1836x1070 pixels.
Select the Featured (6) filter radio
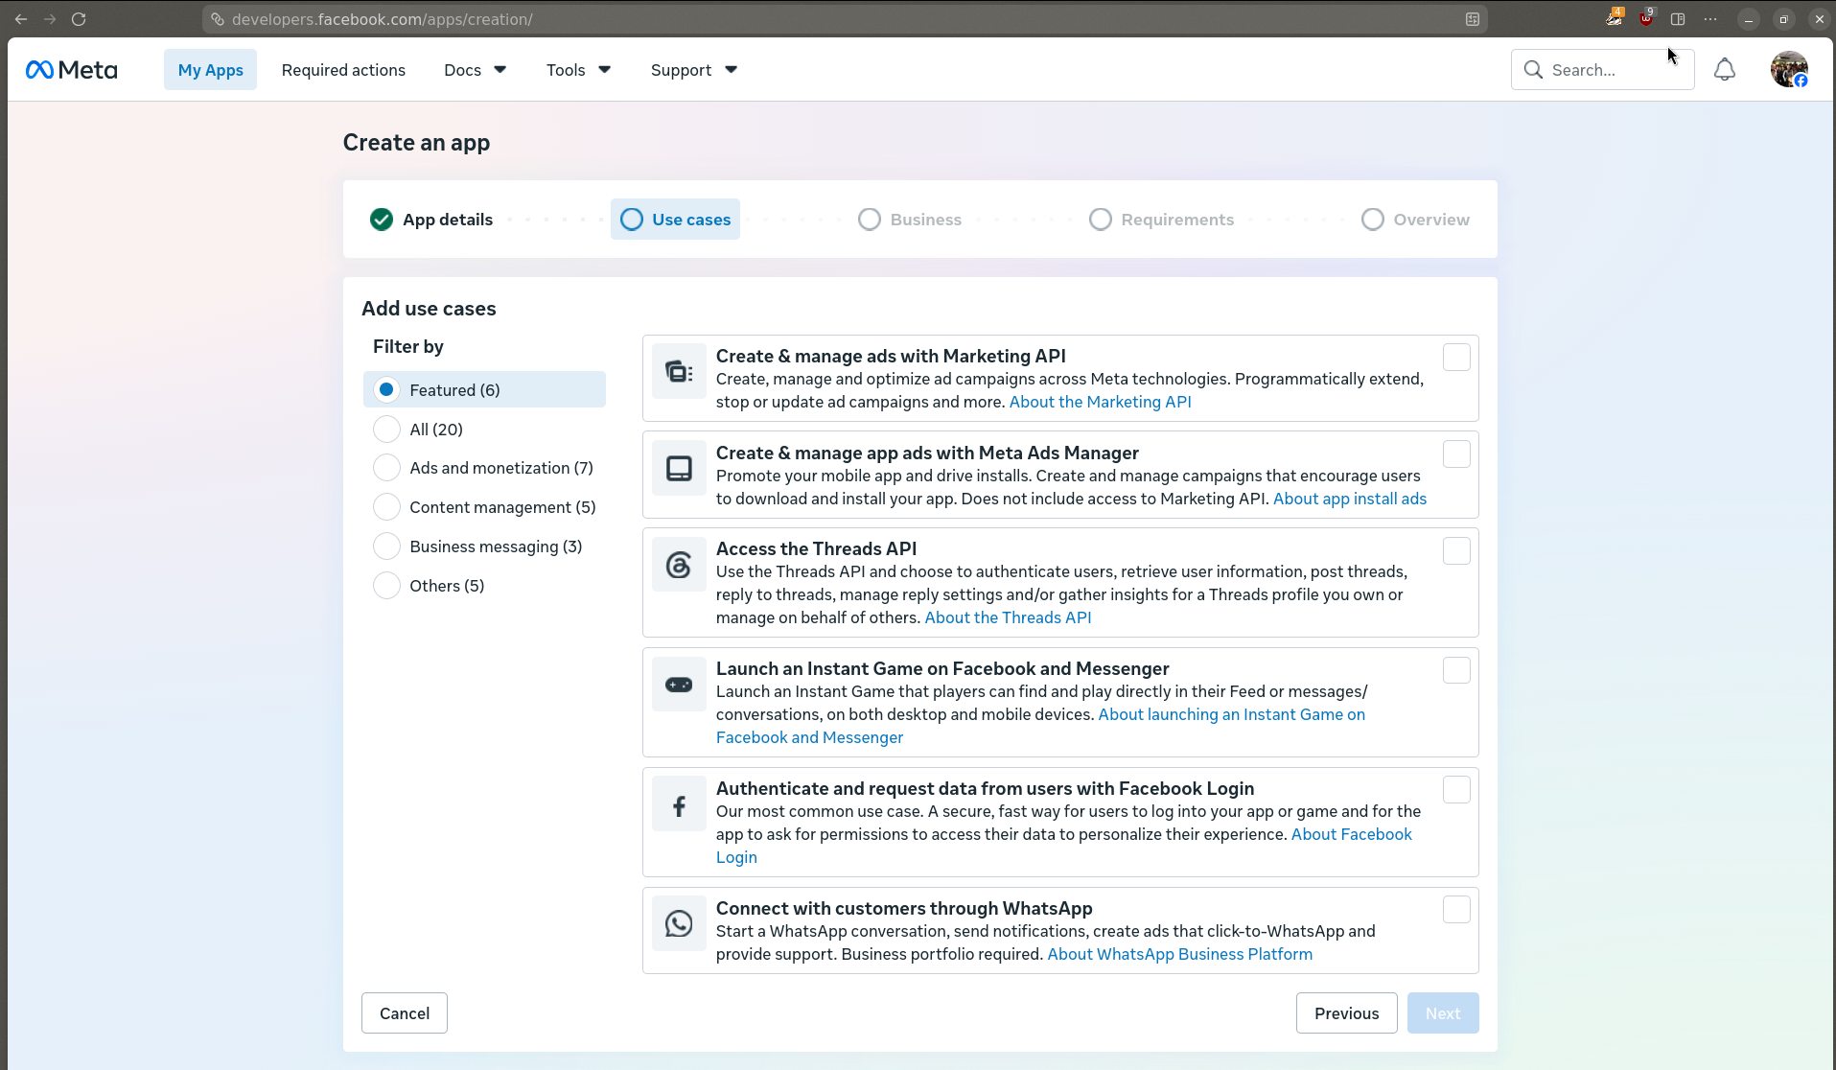coord(386,389)
